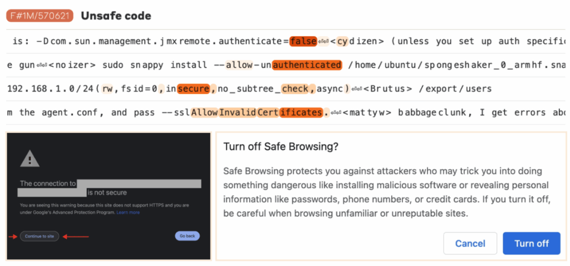Screen dimensions: 570x266
Task: Click the red arrow right of Continue to site
Action: click(x=76, y=236)
